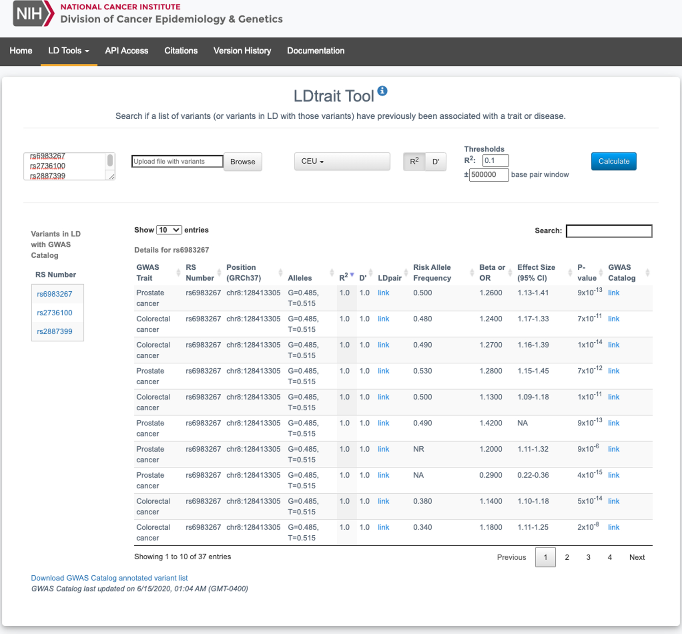
Task: Click the NR risk allele frequency cell
Action: coord(418,449)
